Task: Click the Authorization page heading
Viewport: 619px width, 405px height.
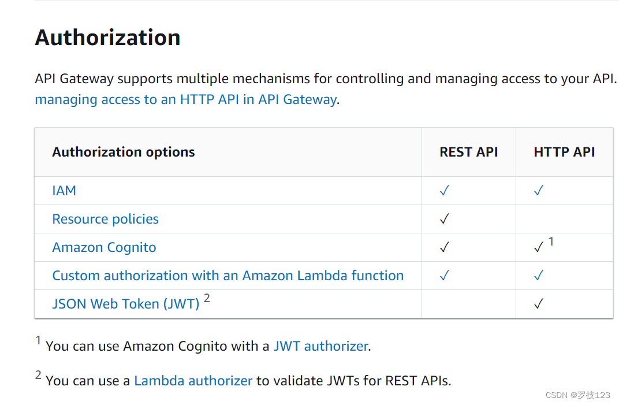Action: pyautogui.click(x=107, y=38)
